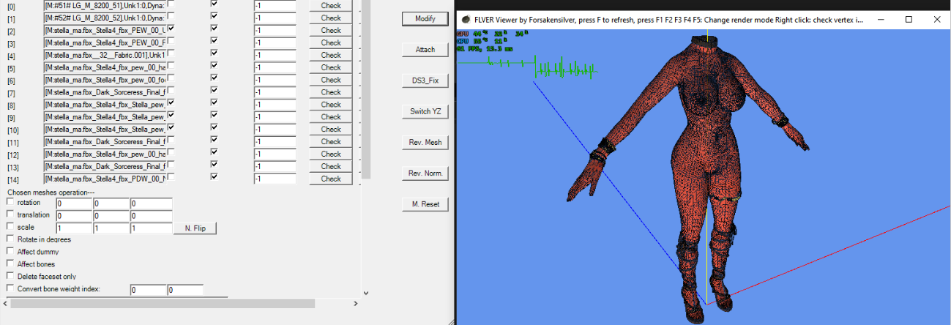This screenshot has width=951, height=325.
Task: Select the second translation value field
Action: (111, 216)
